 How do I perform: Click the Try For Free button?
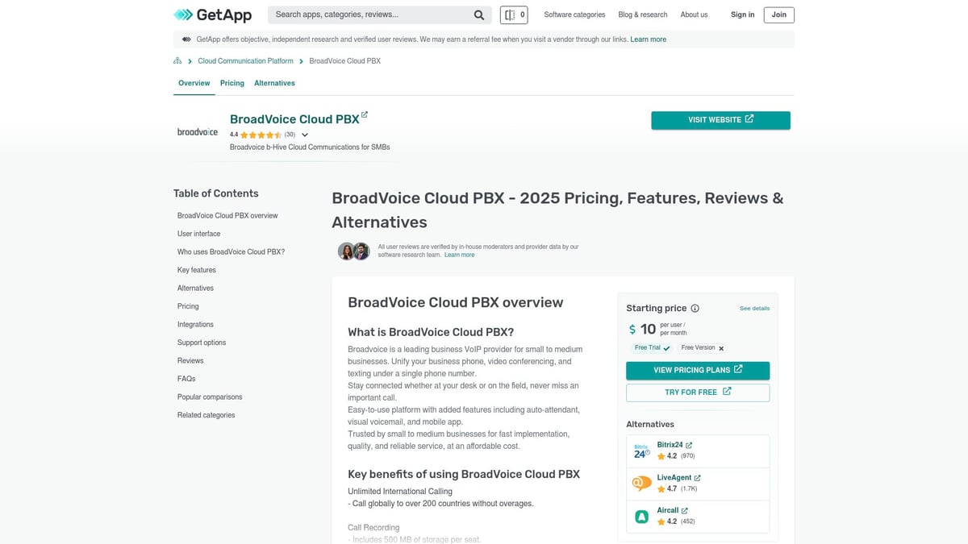pos(697,392)
